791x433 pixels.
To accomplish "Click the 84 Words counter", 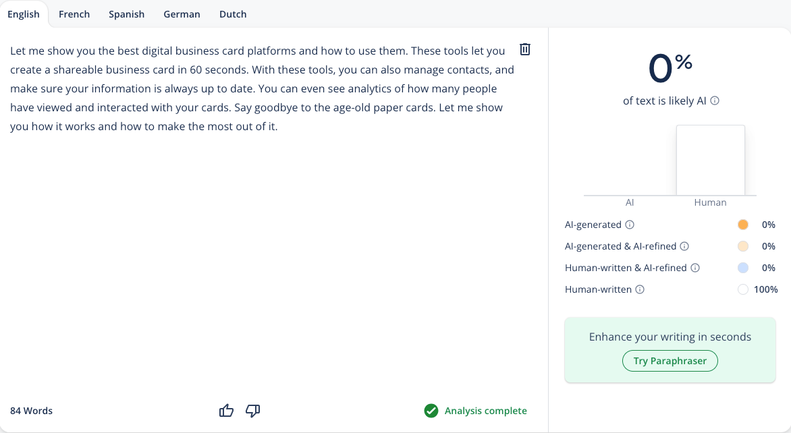I will click(31, 411).
